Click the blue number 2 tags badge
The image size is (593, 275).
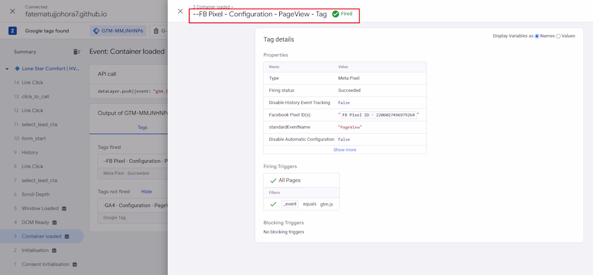click(x=12, y=31)
